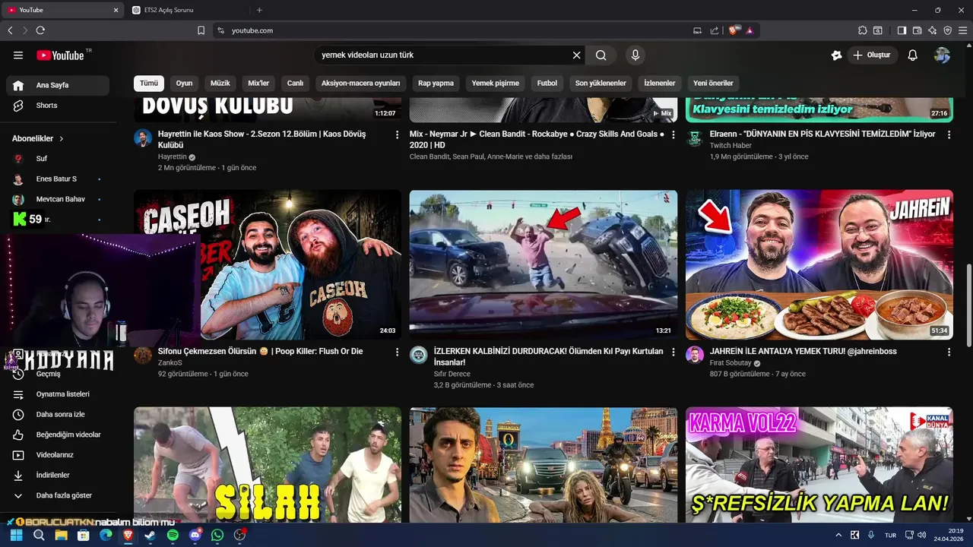
Task: Select the Futbol filter chip
Action: click(547, 84)
